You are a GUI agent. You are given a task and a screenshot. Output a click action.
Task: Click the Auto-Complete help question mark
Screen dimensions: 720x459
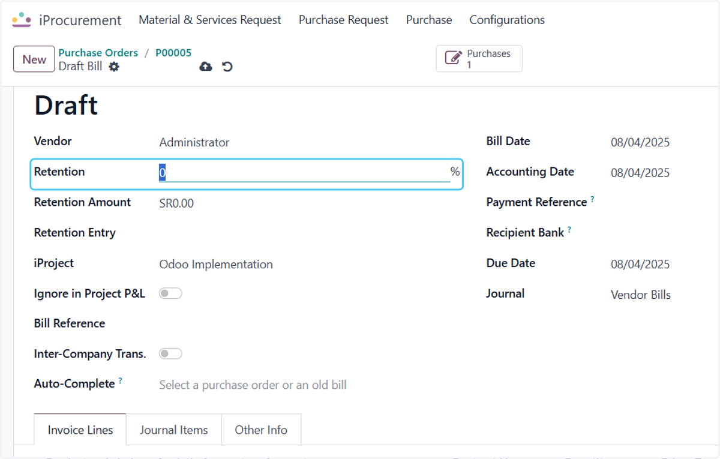[120, 380]
